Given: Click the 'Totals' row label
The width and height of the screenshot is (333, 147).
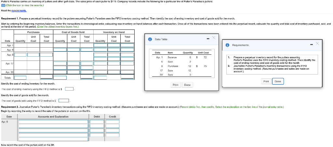Looking at the screenshot, I should click(8, 78).
